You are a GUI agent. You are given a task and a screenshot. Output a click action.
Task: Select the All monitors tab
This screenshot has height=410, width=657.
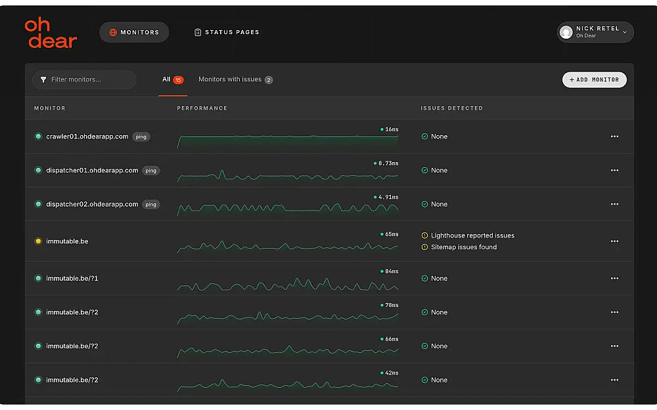pyautogui.click(x=173, y=79)
